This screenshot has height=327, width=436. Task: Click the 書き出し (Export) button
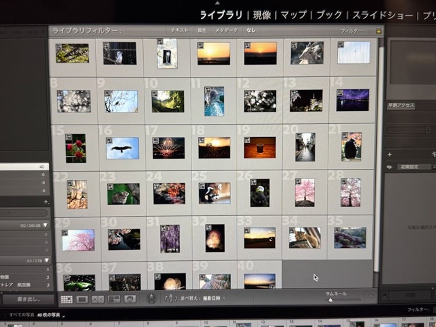[x=25, y=299]
